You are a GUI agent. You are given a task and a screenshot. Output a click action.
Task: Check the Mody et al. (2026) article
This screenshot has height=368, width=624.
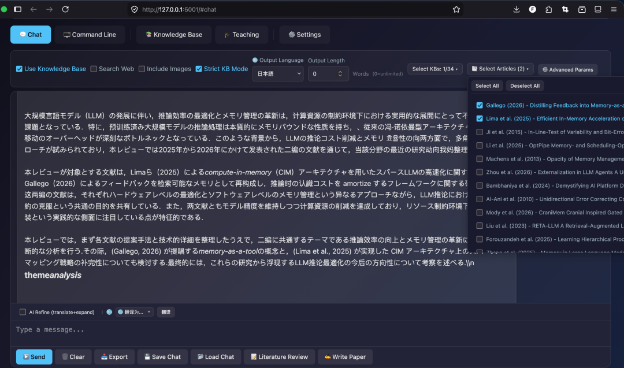tap(480, 213)
